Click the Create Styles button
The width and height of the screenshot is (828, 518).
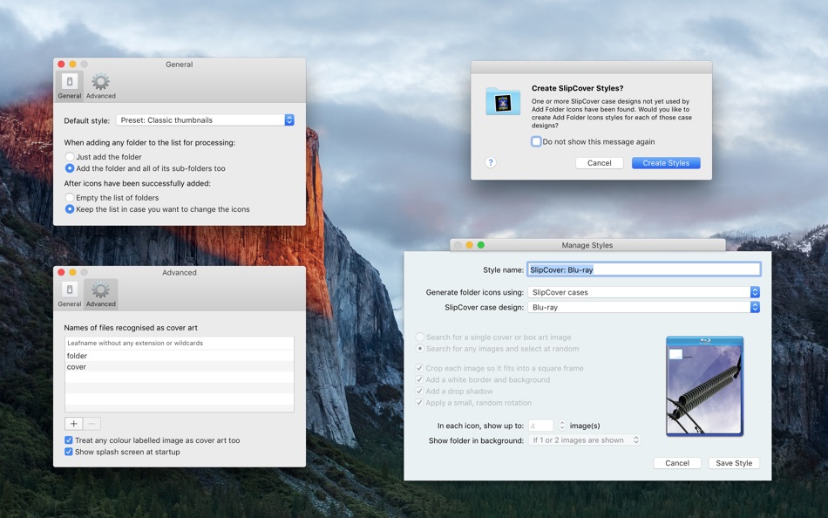click(x=666, y=163)
